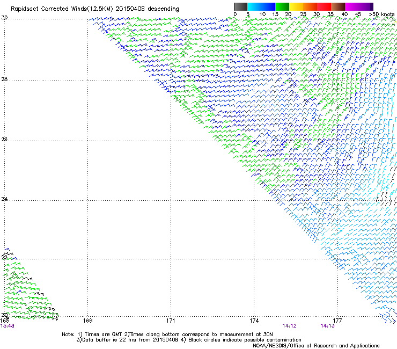Click the longitude label '174' on the bottom axis

pyautogui.click(x=254, y=321)
